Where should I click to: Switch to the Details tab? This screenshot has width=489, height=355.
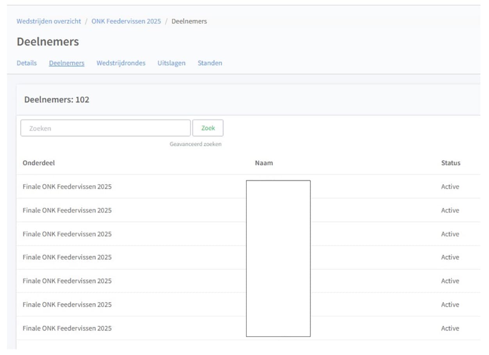27,63
